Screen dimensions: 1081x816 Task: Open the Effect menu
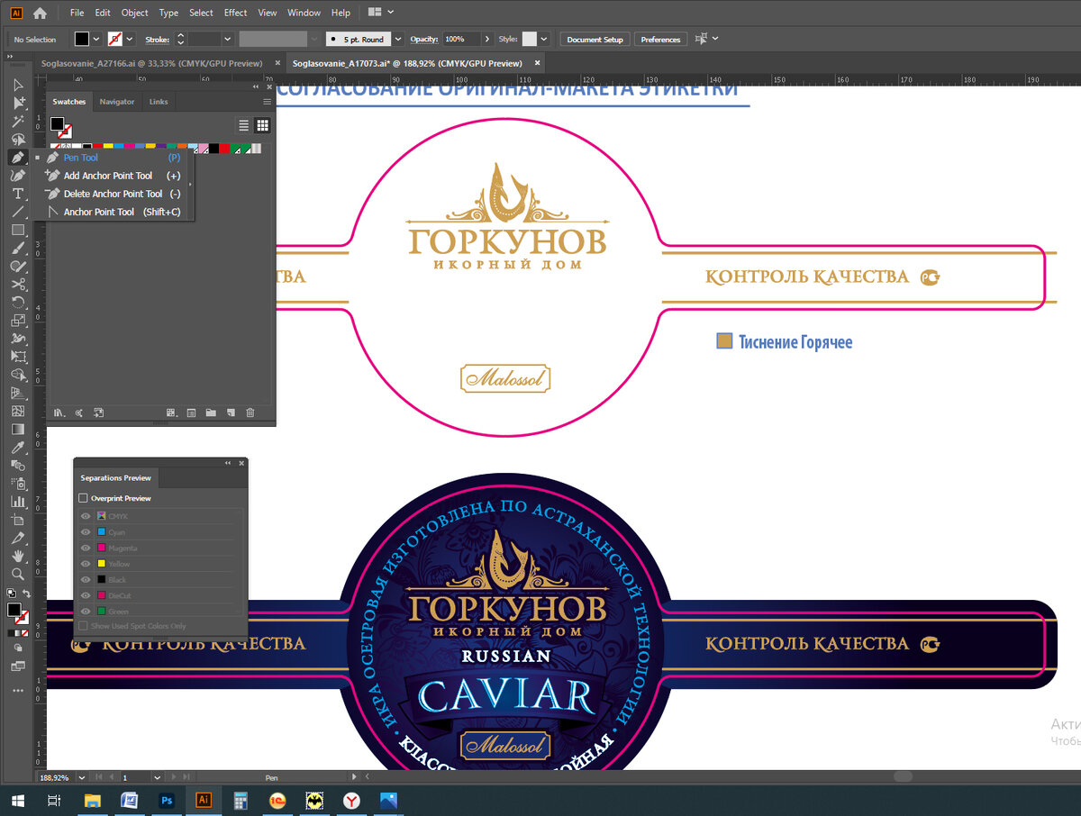click(x=236, y=13)
